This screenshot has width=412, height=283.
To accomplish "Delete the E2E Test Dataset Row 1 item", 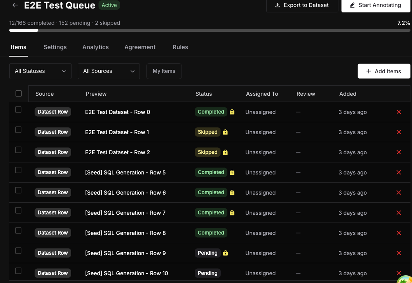I will point(399,132).
